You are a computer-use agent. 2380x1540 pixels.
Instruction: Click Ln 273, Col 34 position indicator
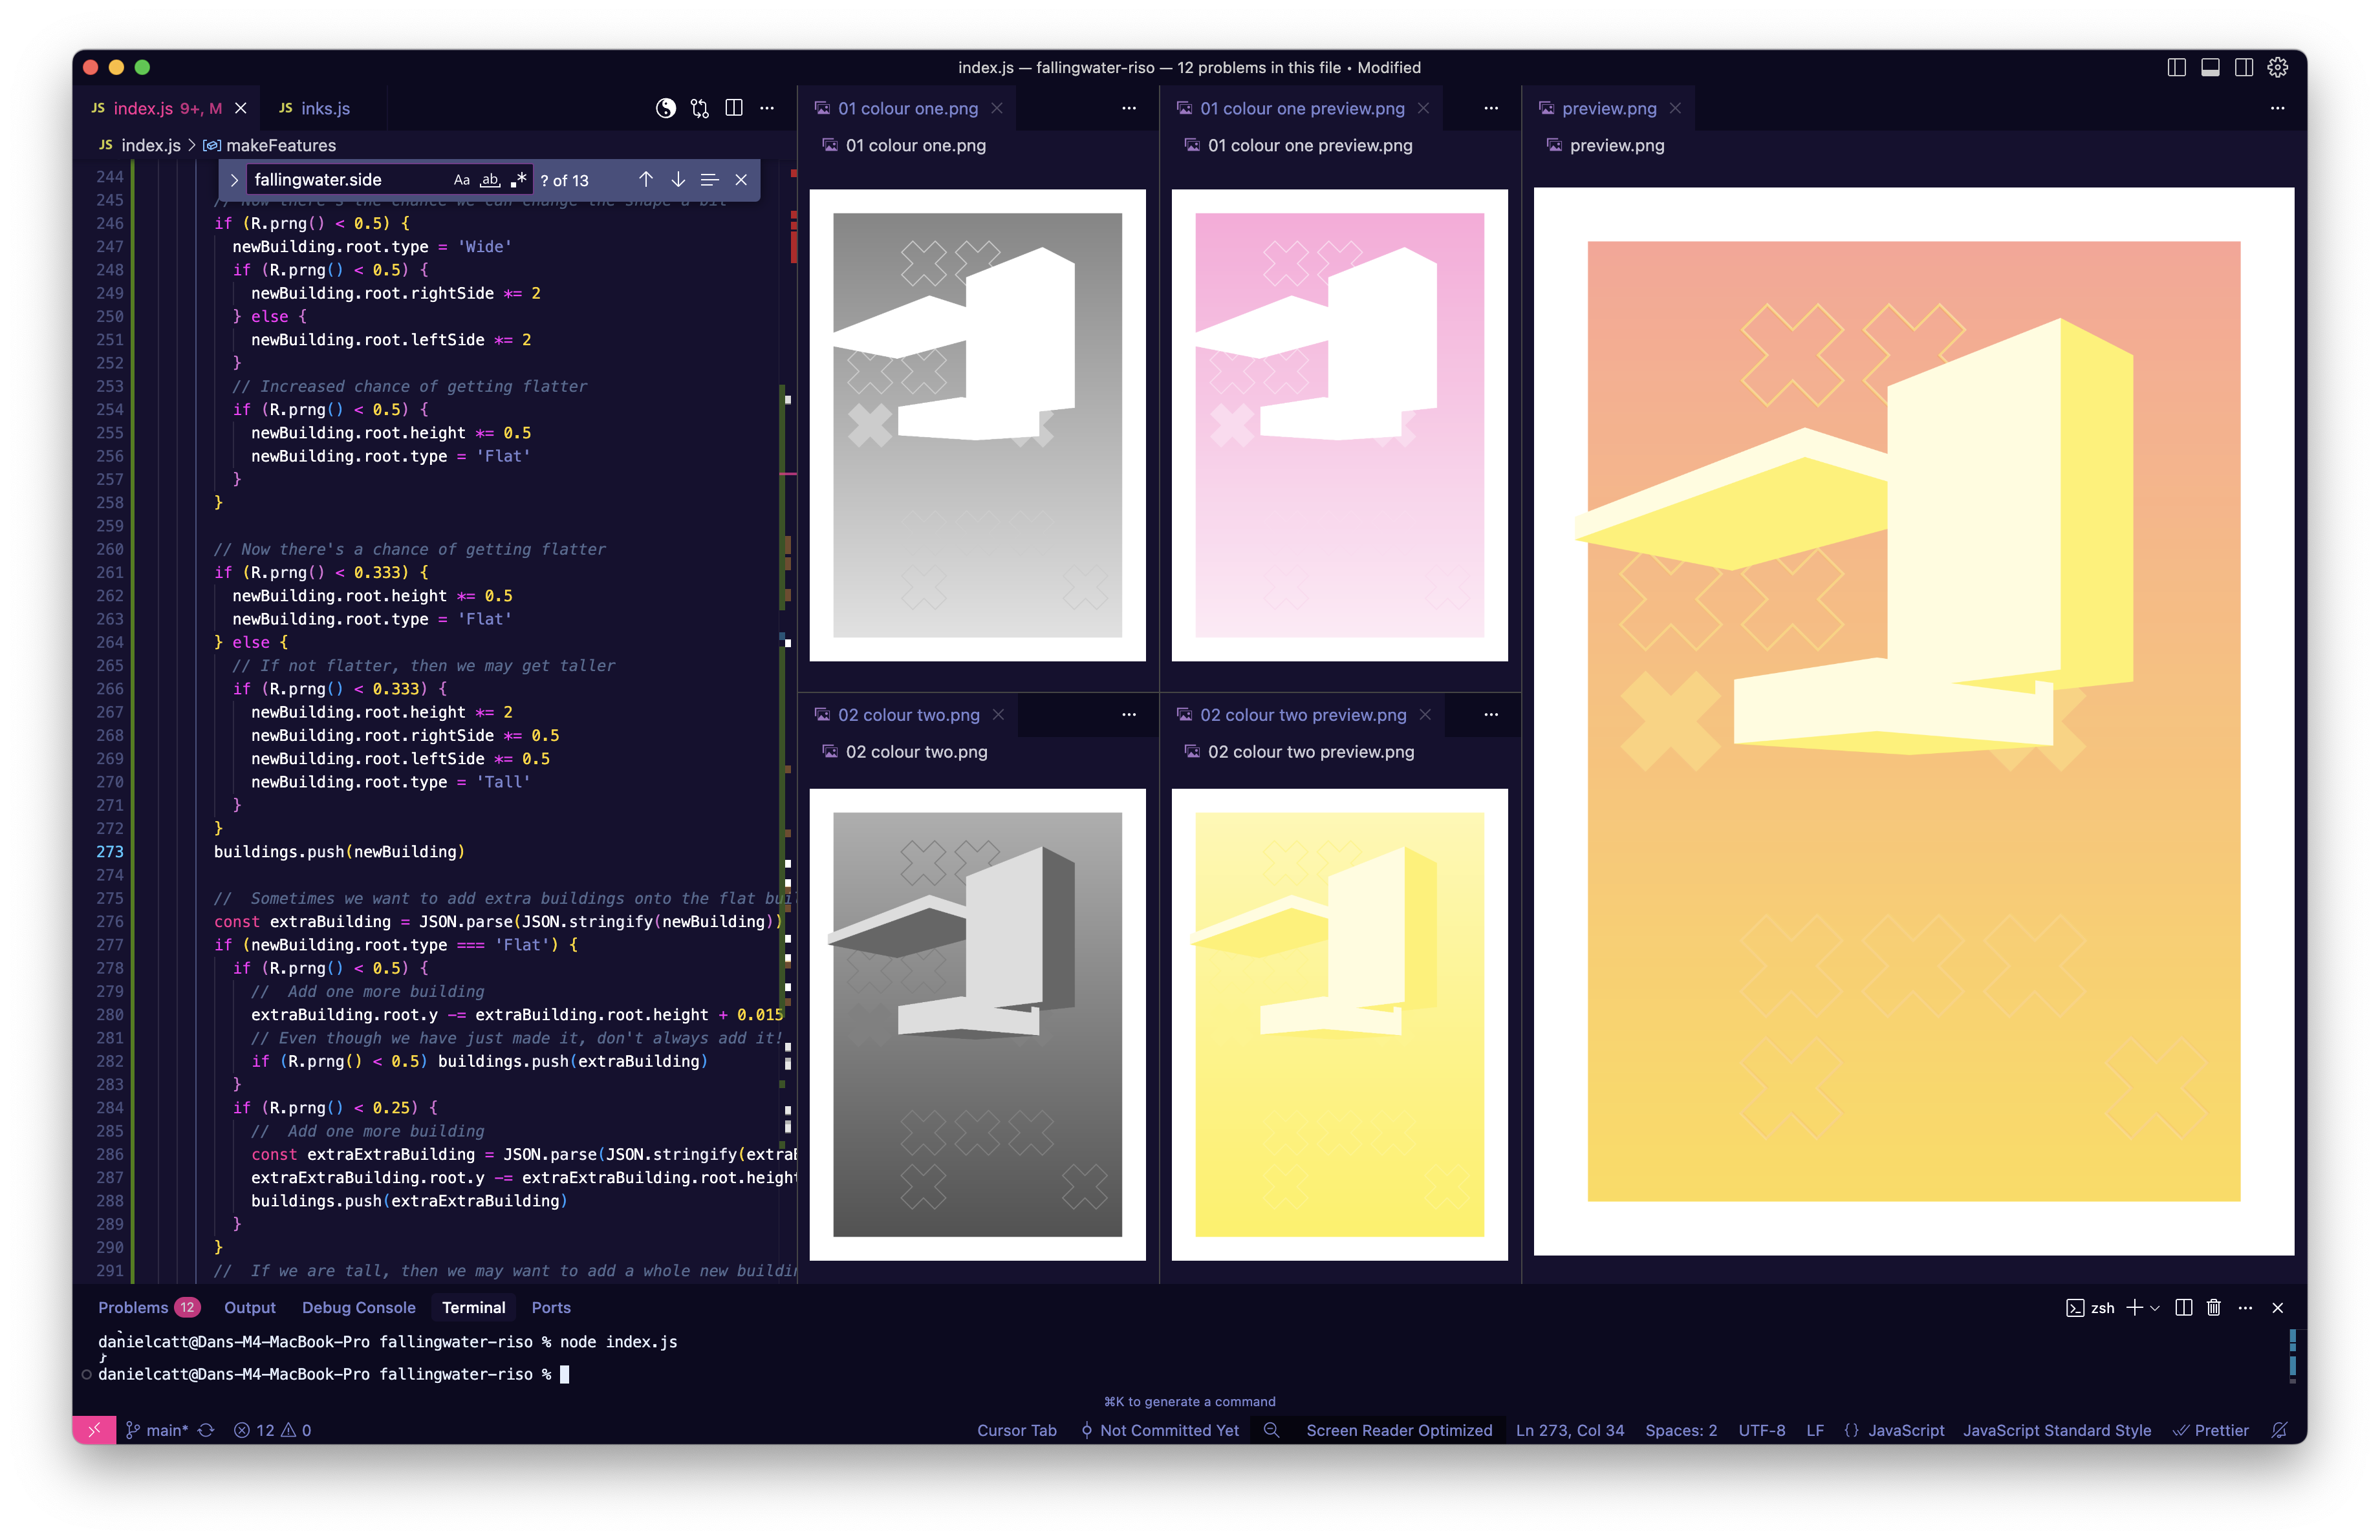(x=1569, y=1430)
